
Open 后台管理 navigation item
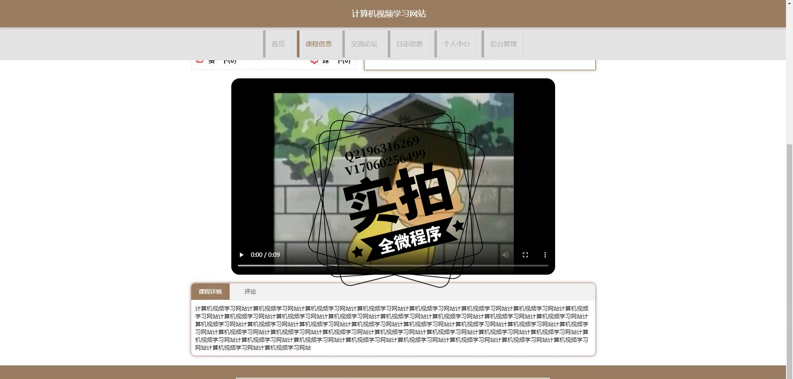point(503,44)
